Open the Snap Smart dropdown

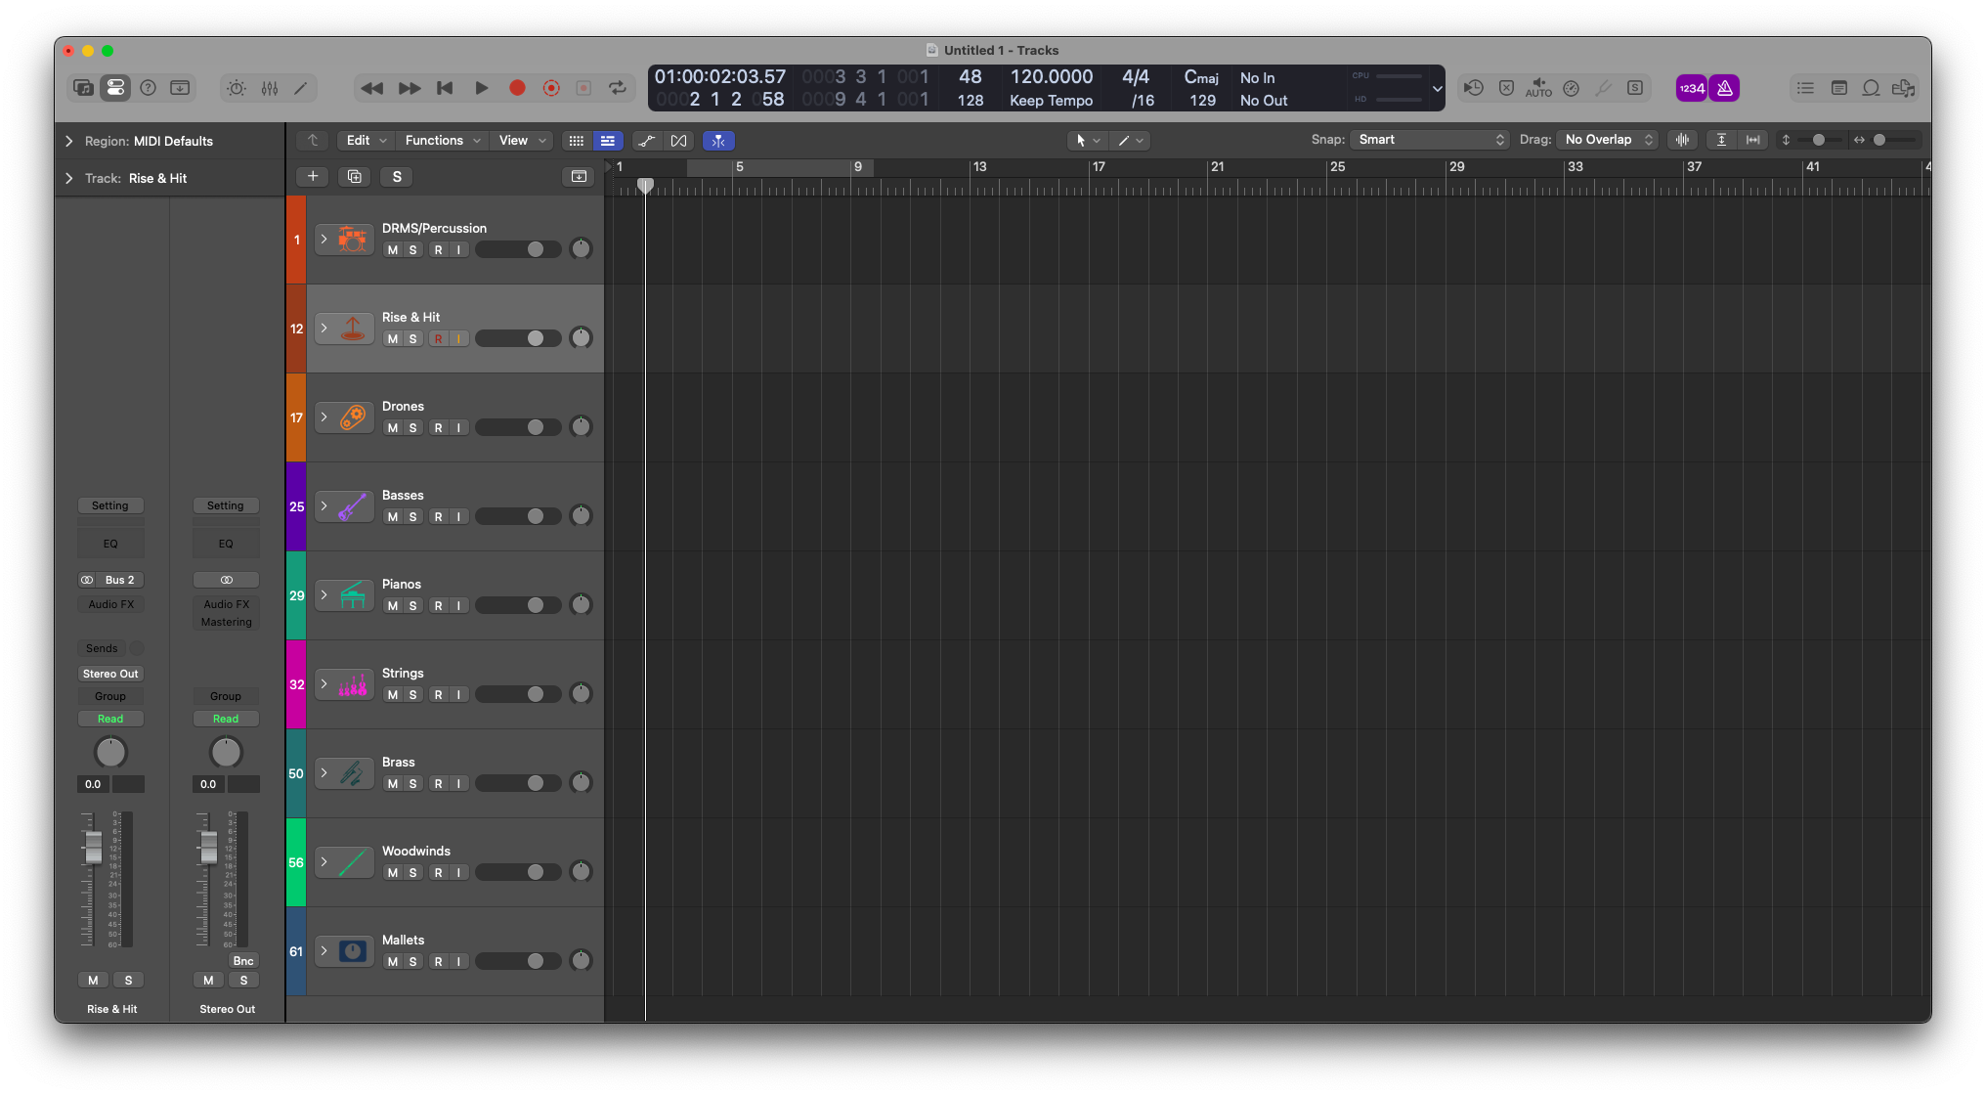point(1430,140)
